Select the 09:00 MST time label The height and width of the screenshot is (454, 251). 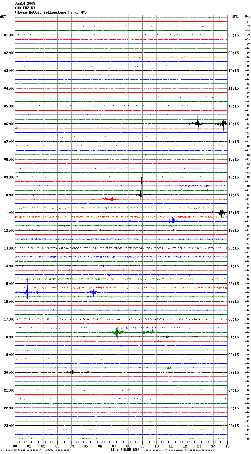(9, 177)
